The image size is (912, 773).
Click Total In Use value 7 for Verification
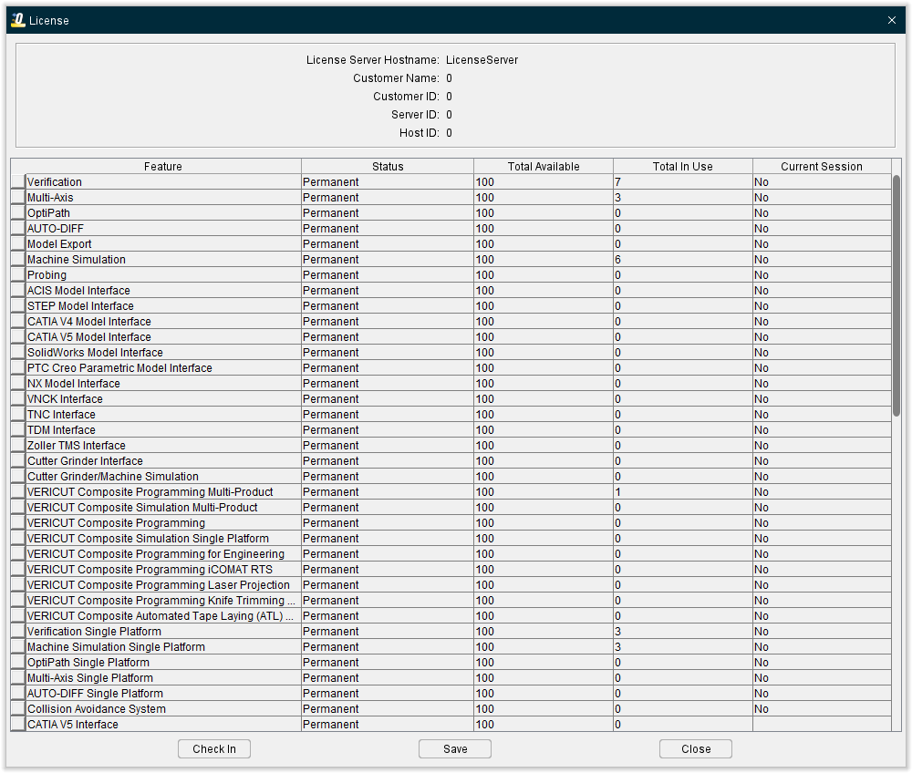(x=683, y=182)
